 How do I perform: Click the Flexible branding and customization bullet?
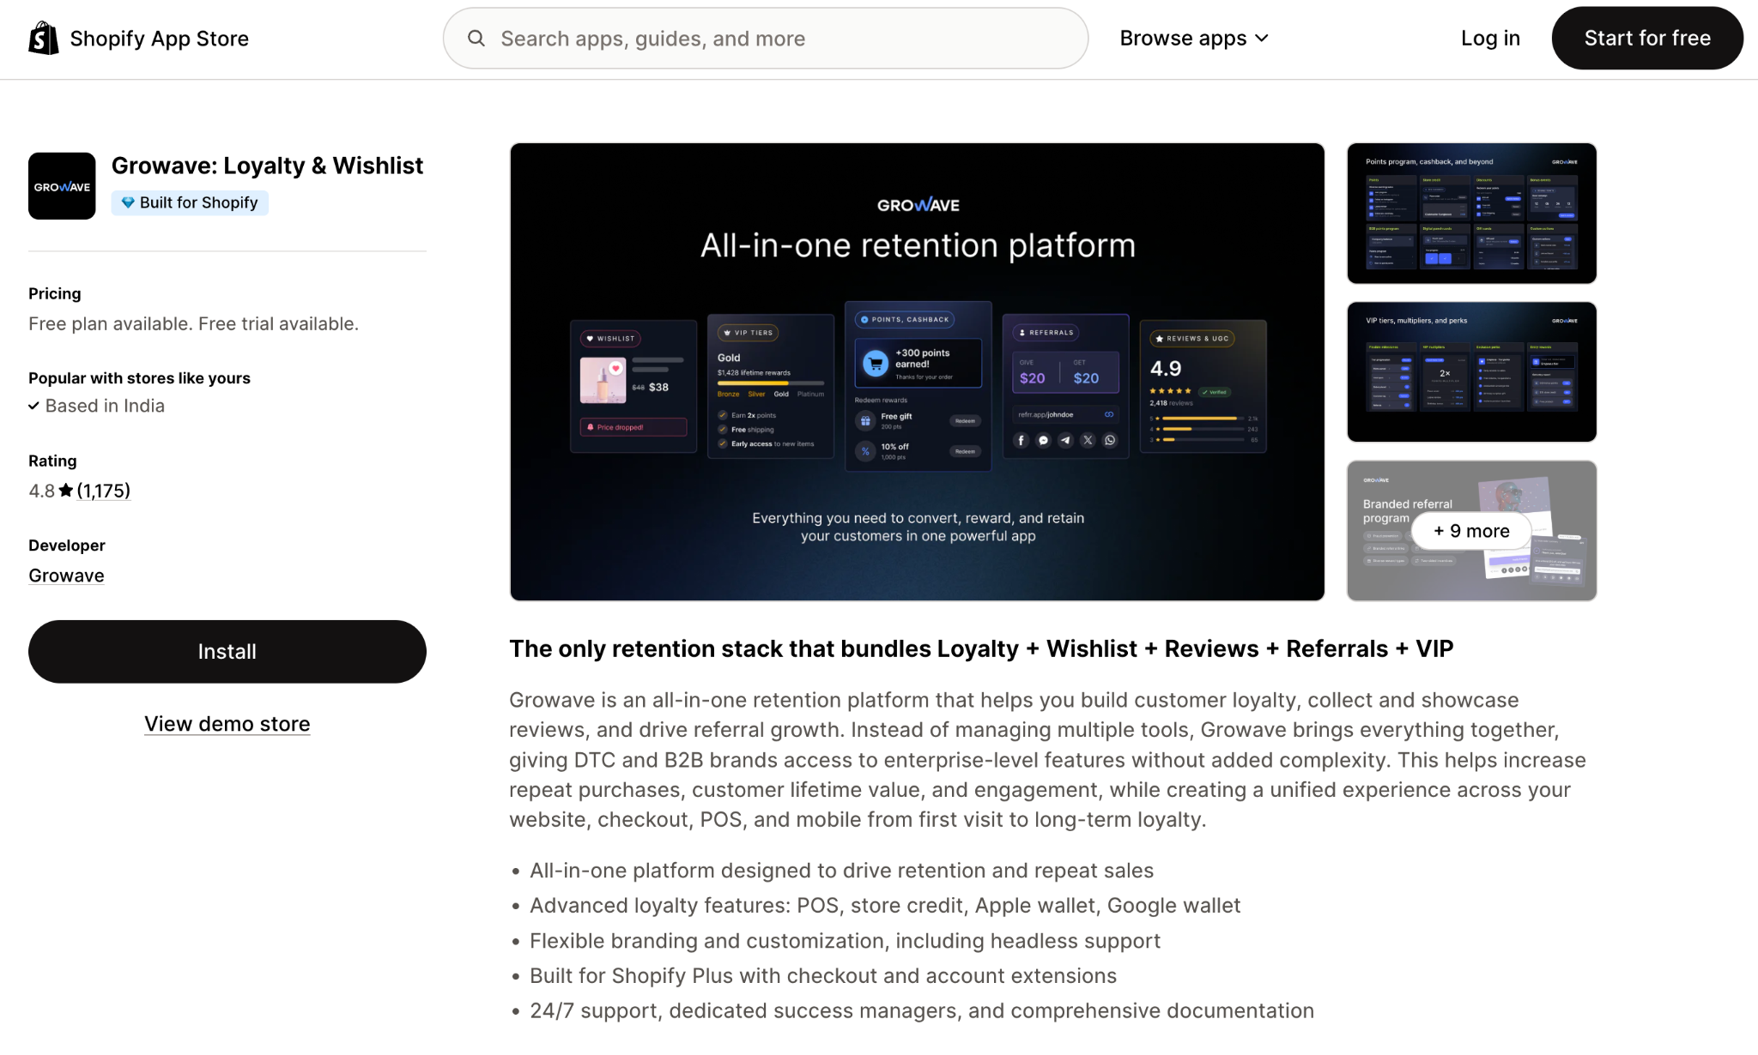pyautogui.click(x=845, y=941)
